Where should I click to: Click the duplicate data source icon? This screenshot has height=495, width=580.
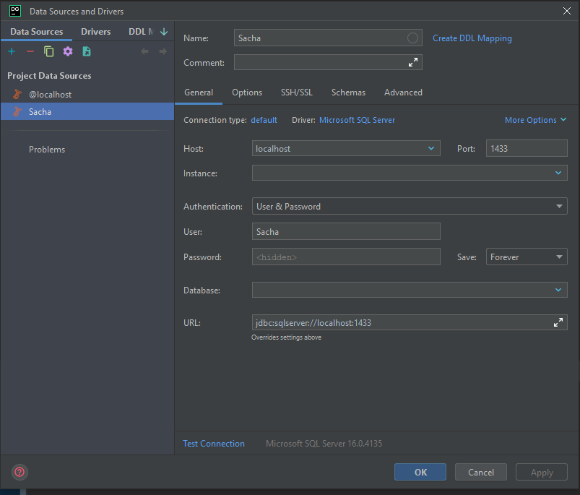pyautogui.click(x=49, y=51)
